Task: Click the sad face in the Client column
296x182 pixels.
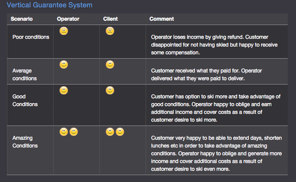Action: pos(110,31)
